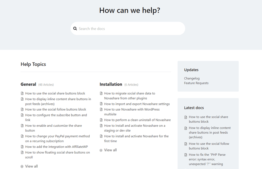Click document icon beside clean uninstall article
The image size is (262, 169).
(x=101, y=120)
